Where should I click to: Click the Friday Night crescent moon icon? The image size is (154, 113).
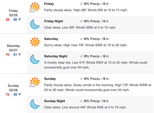point(35,24)
